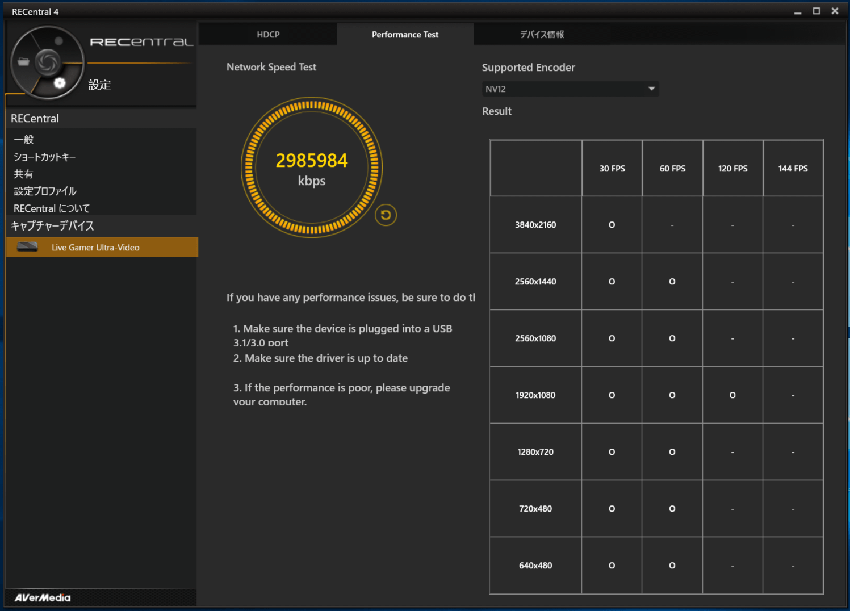Screen dimensions: 850x611
Task: Select the 1920x1080 resolution row label
Action: tap(535, 395)
